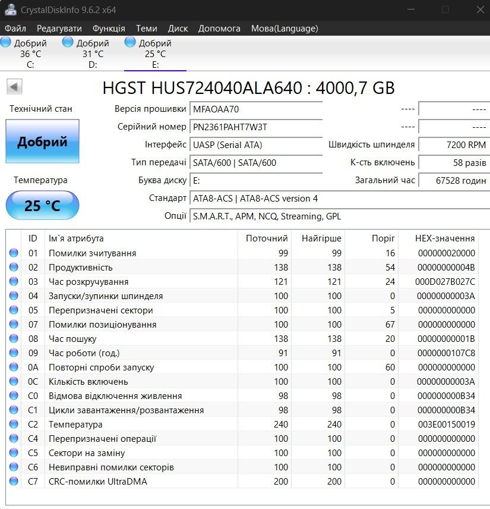The width and height of the screenshot is (490, 509).
Task: Click the previous disk arrow button
Action: 14,87
